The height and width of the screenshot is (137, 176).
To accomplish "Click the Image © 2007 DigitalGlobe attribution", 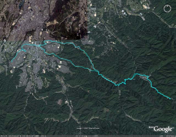I will [88, 128].
